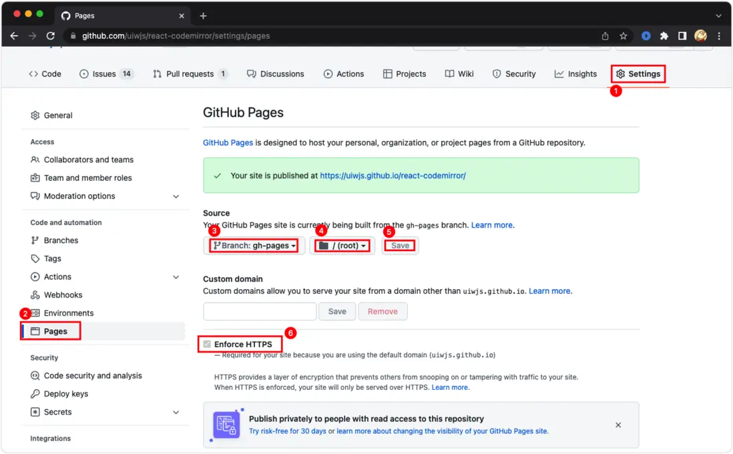This screenshot has width=733, height=454.
Task: Switch to the Settings tab
Action: click(x=638, y=74)
